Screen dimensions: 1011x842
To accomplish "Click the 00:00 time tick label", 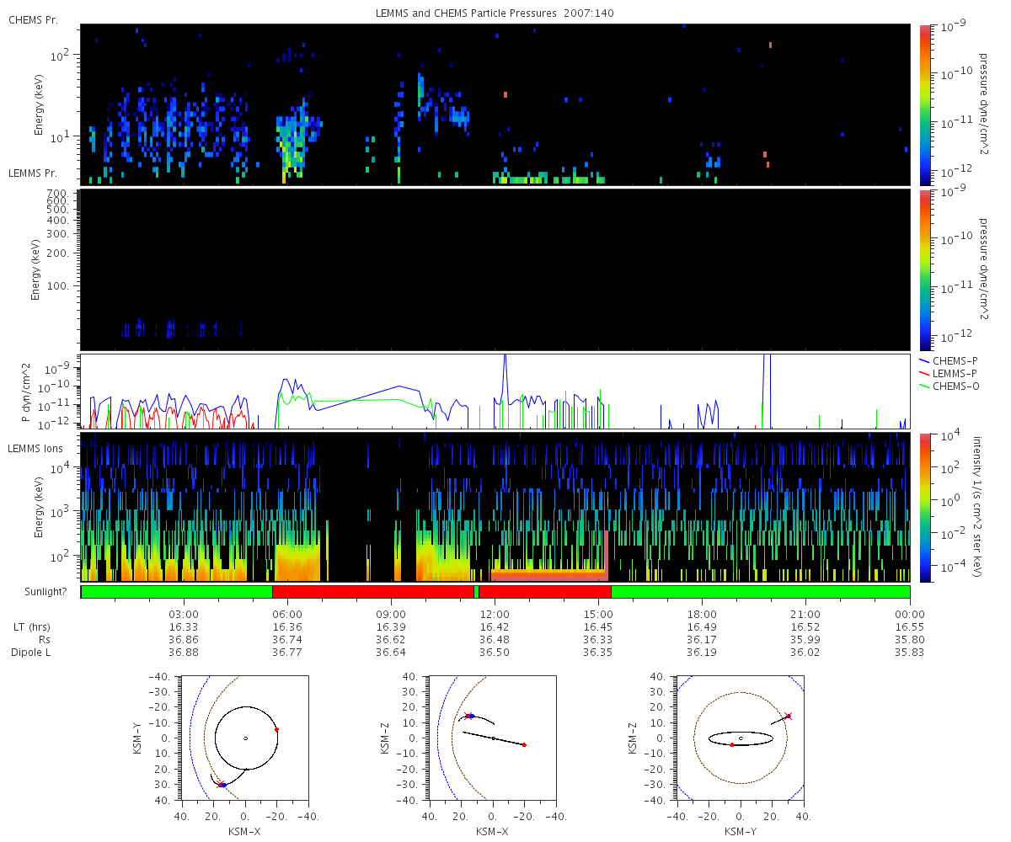I will (910, 614).
